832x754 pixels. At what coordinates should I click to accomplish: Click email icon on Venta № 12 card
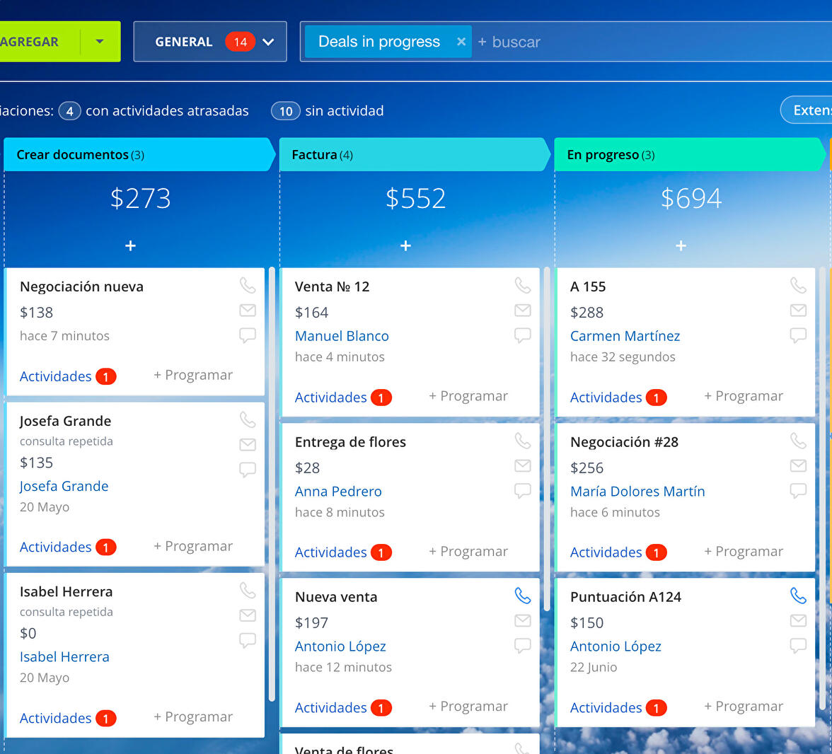[522, 311]
